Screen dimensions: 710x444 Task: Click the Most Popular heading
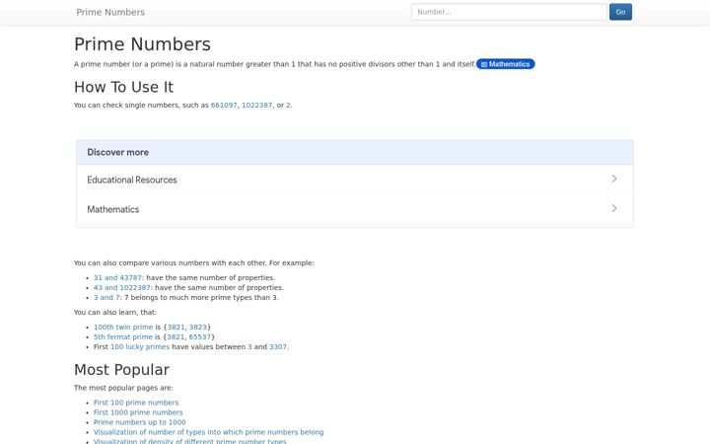tap(121, 370)
